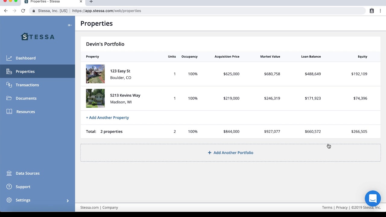Expand the Settings submenu arrow
The width and height of the screenshot is (386, 217).
click(68, 200)
